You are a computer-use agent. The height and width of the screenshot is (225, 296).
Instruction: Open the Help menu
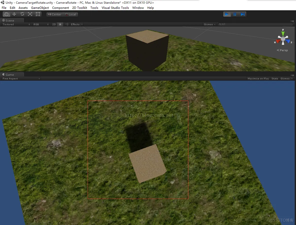click(x=150, y=8)
